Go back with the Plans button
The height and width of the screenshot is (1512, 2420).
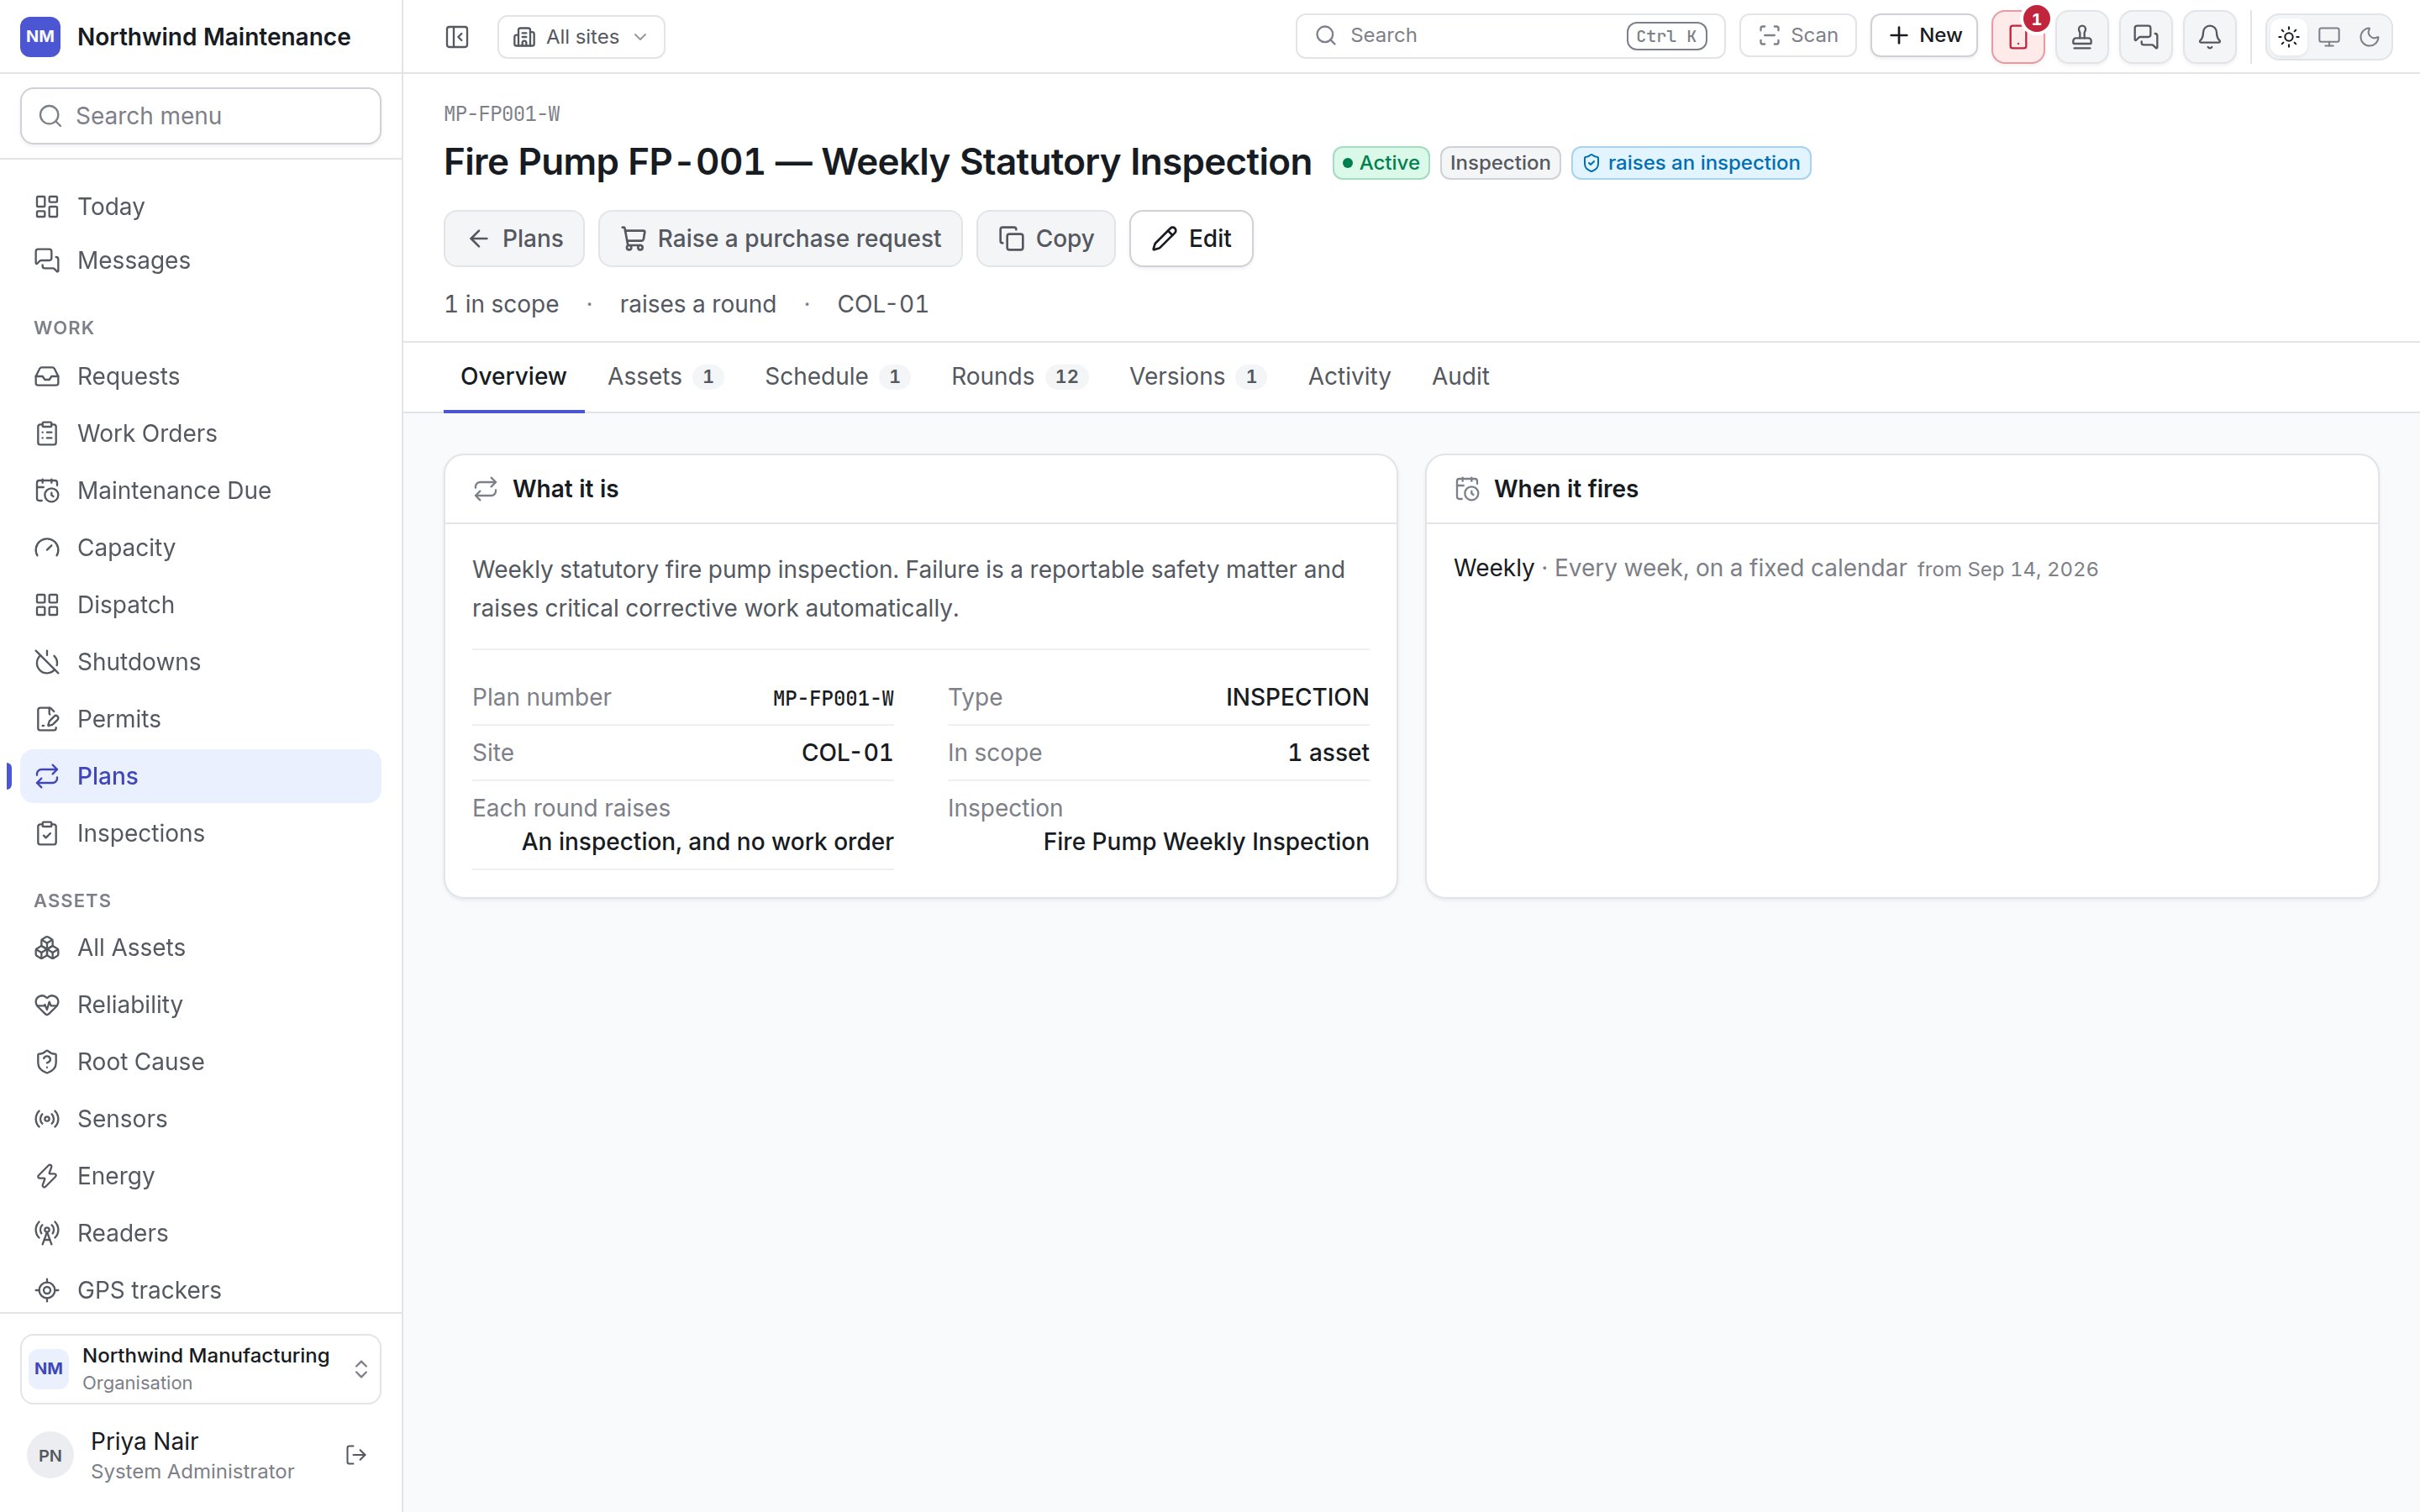point(514,238)
